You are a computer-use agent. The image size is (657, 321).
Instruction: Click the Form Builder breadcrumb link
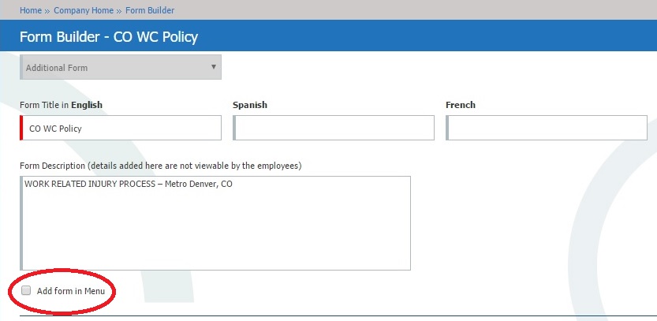150,10
